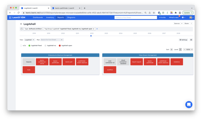
Task: Close the Log4shell browser tab
Action: tap(49, 8)
